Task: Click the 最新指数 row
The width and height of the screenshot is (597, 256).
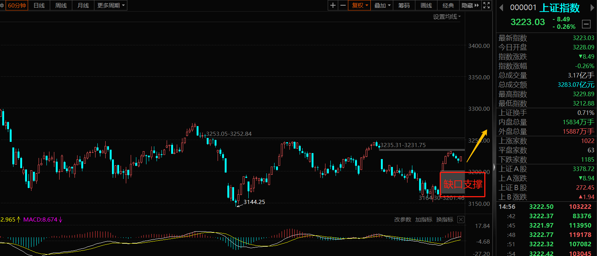Action: [546, 38]
